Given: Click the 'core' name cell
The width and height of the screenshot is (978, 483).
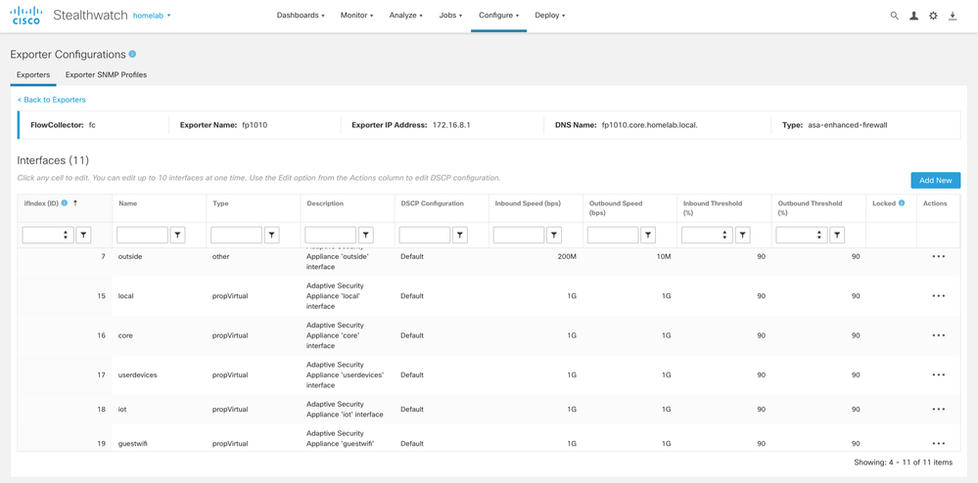Looking at the screenshot, I should point(125,335).
